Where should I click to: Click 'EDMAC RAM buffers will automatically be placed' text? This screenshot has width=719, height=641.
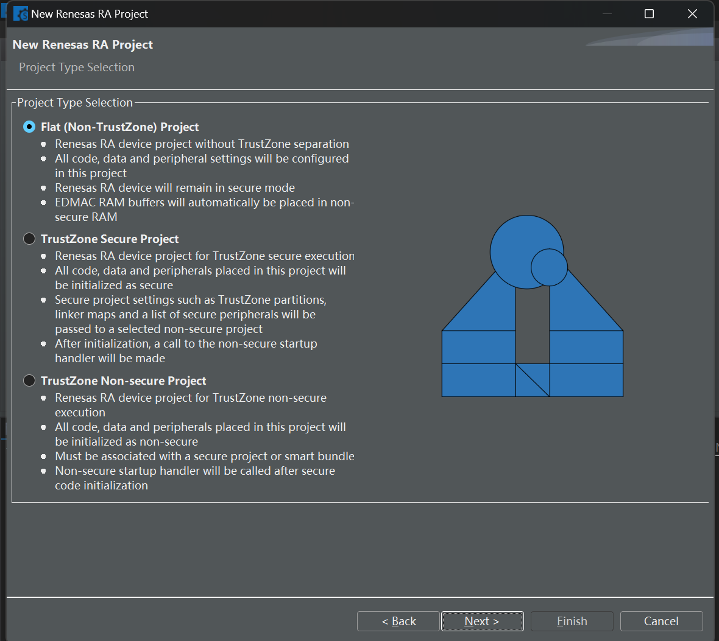[x=185, y=203]
